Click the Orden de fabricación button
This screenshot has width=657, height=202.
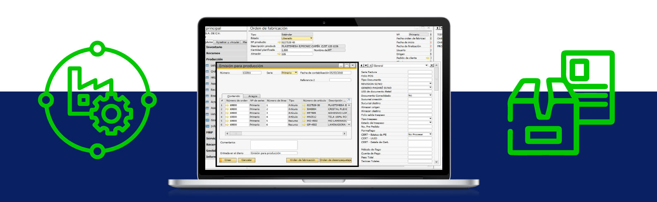pos(302,160)
